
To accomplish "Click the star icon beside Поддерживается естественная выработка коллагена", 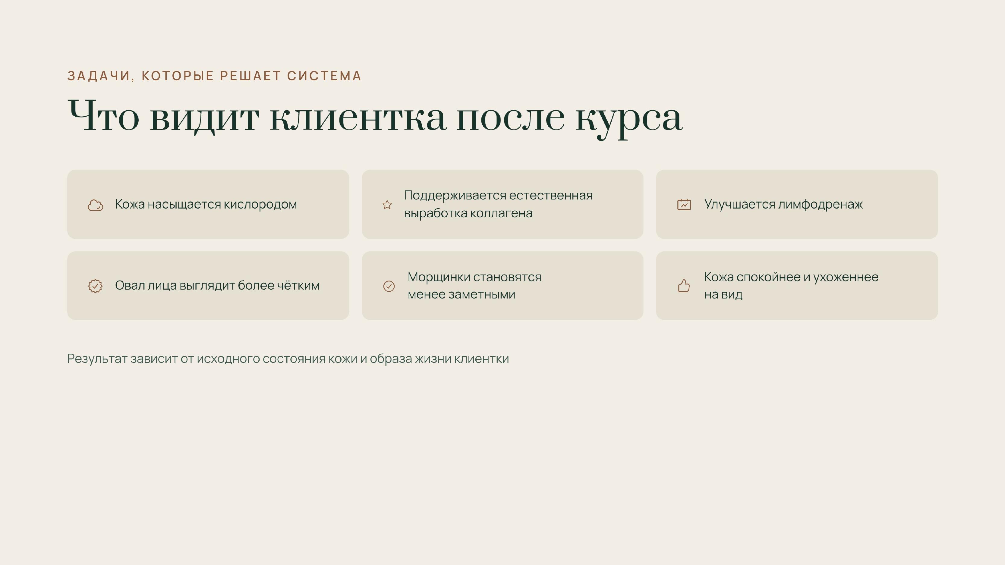I will (387, 205).
